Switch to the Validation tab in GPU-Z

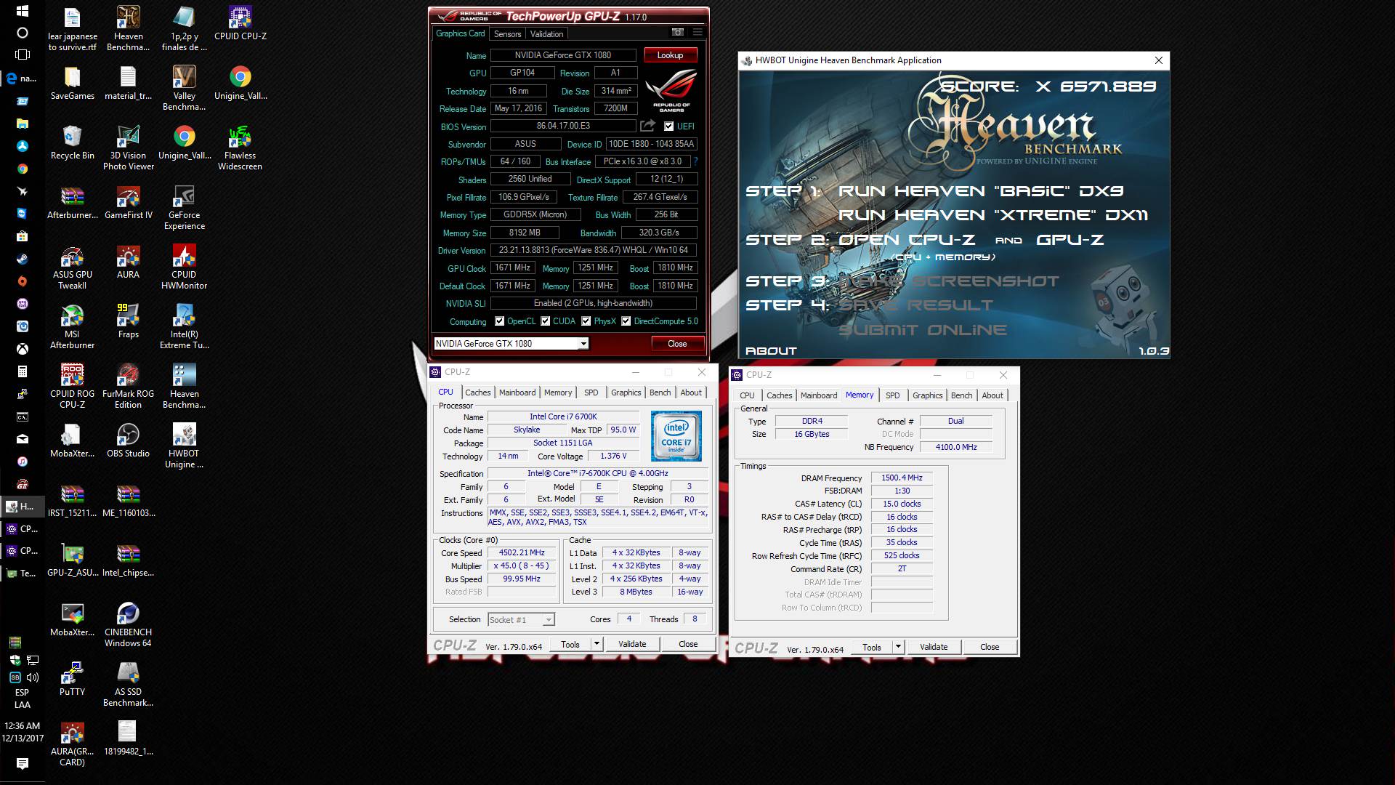[546, 33]
